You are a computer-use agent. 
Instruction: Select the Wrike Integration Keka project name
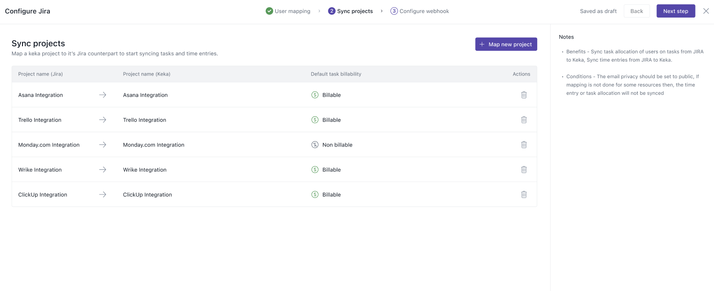click(x=145, y=170)
